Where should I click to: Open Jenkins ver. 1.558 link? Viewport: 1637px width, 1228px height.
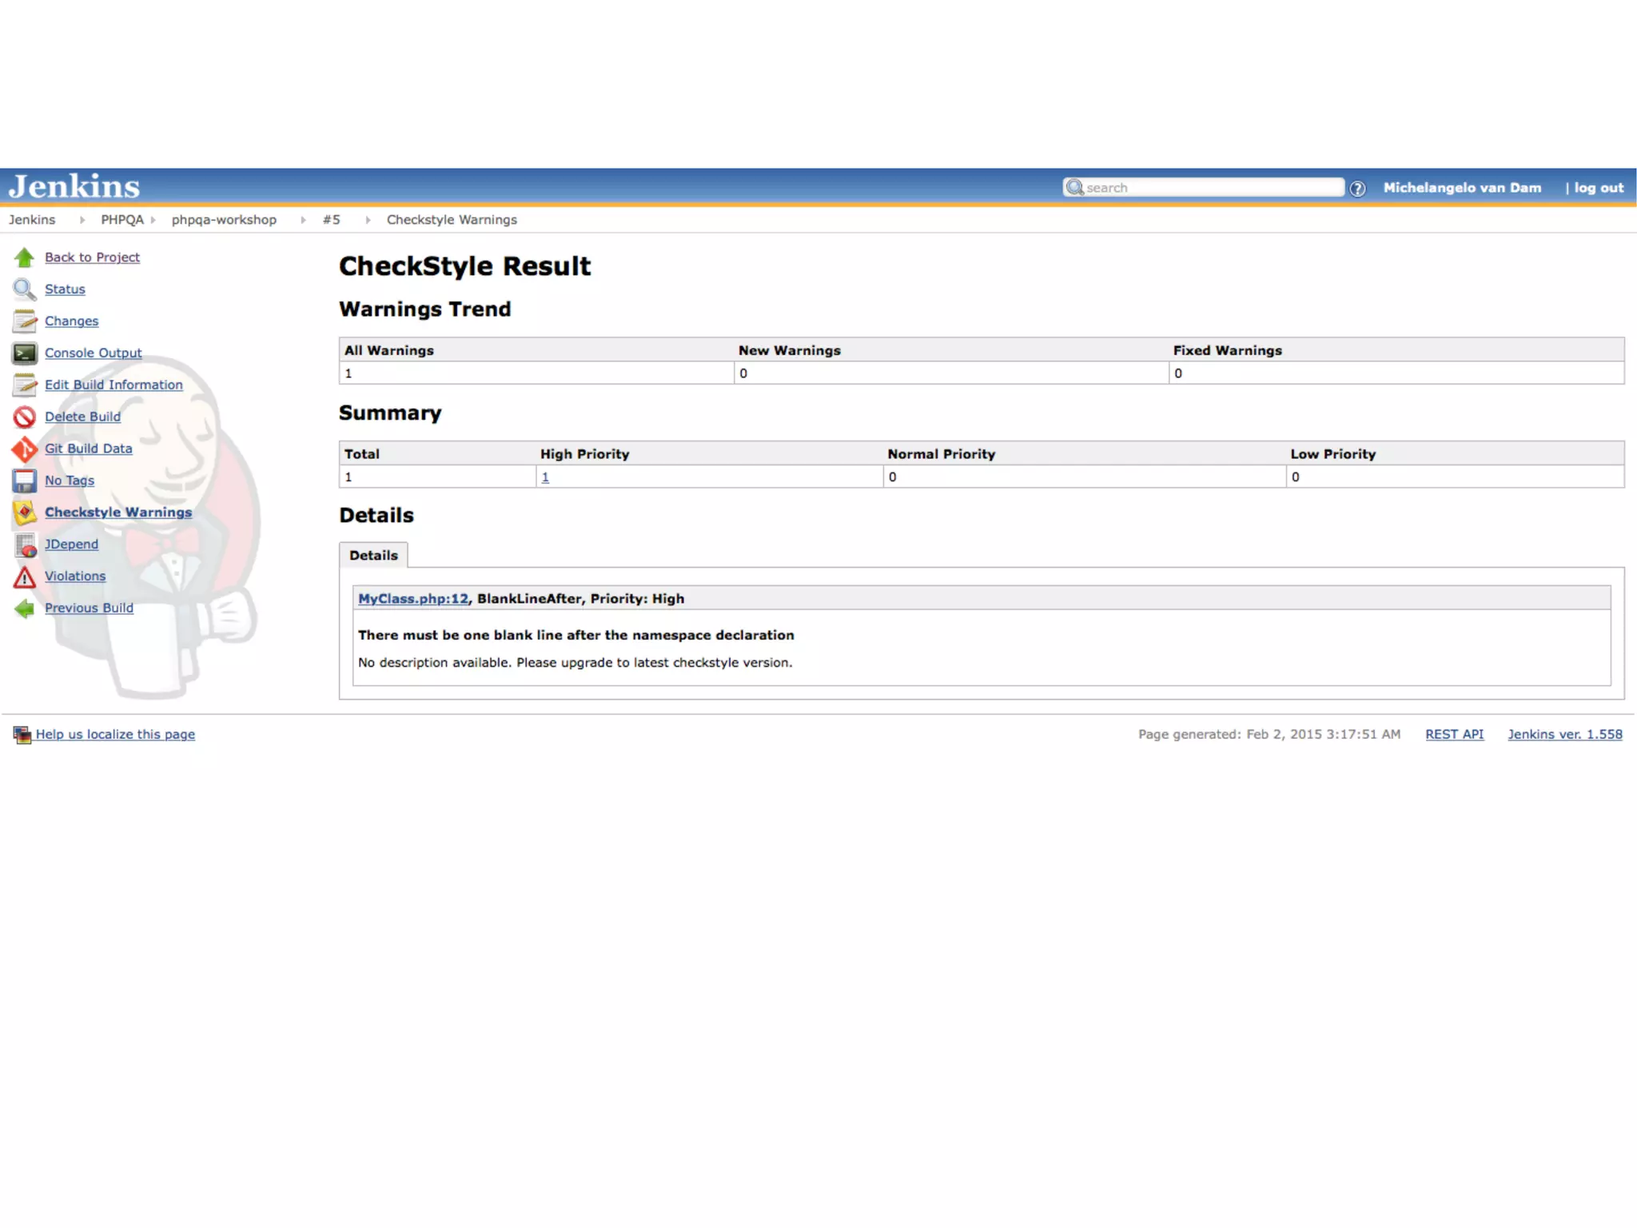[x=1564, y=735]
